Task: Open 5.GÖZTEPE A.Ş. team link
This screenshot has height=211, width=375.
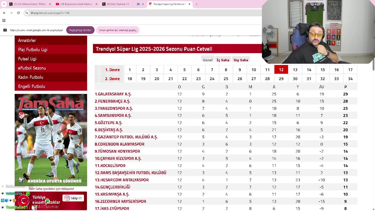Action: [108, 123]
